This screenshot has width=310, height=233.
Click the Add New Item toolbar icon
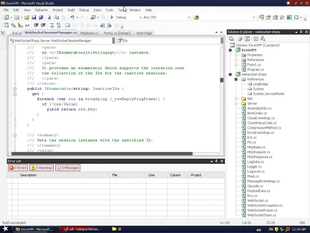(17, 17)
